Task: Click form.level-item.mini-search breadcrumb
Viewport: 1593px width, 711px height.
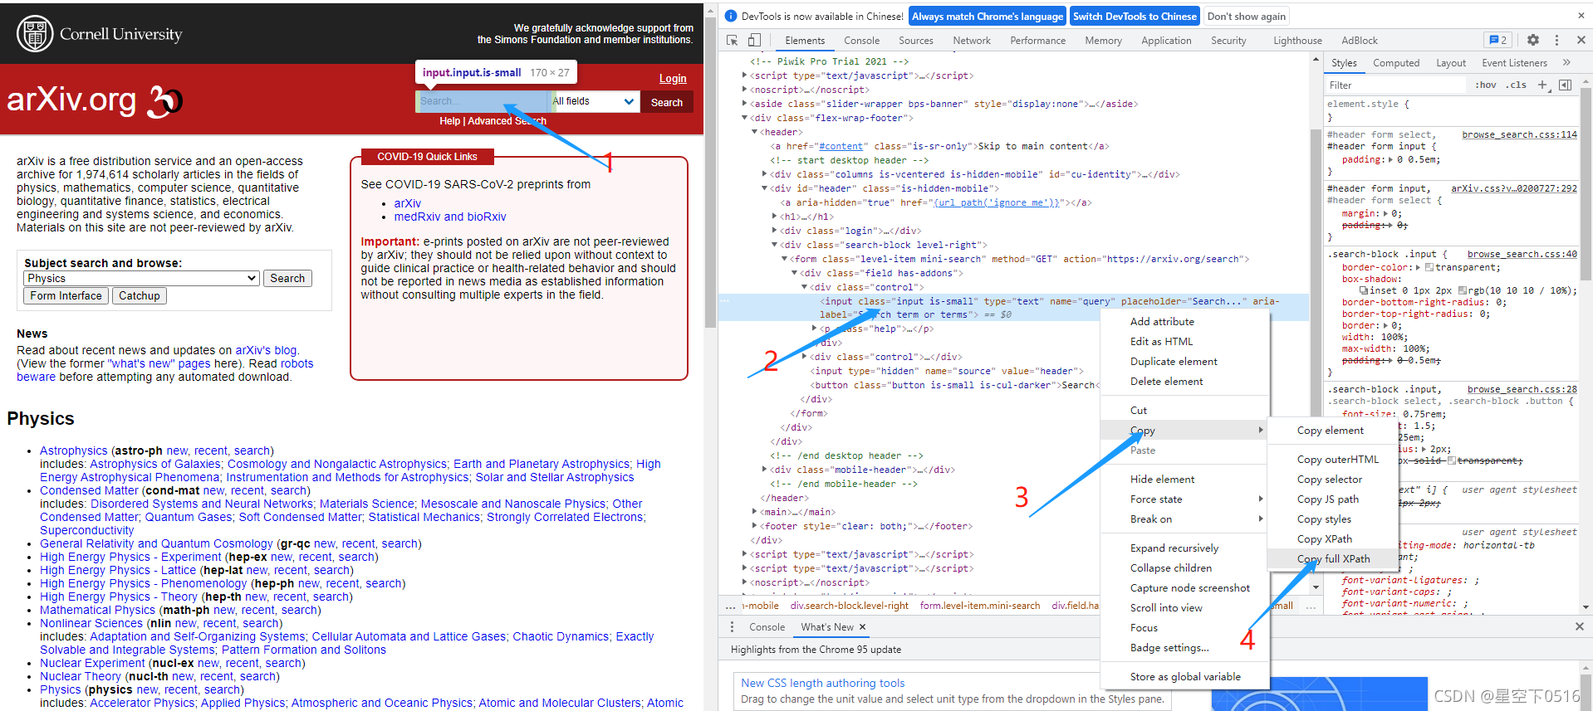Action: tap(979, 606)
